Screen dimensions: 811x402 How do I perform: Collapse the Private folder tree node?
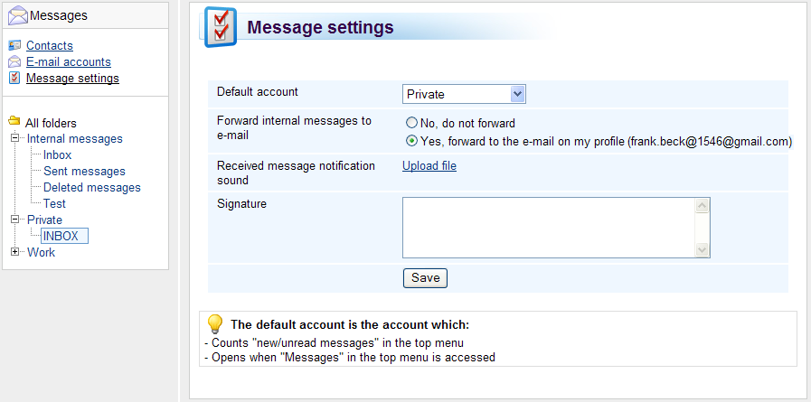tap(15, 220)
